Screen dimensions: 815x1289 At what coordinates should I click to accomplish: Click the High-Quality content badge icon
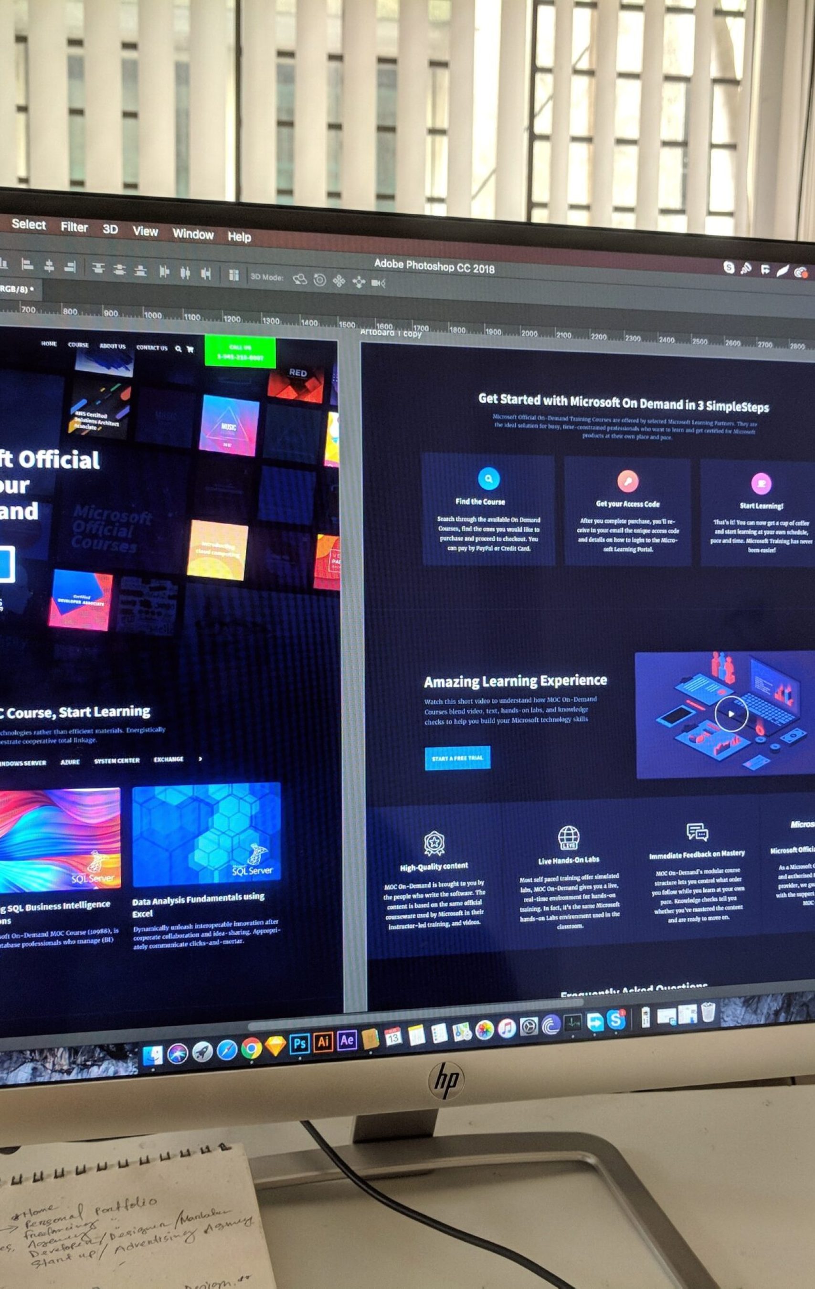click(434, 843)
